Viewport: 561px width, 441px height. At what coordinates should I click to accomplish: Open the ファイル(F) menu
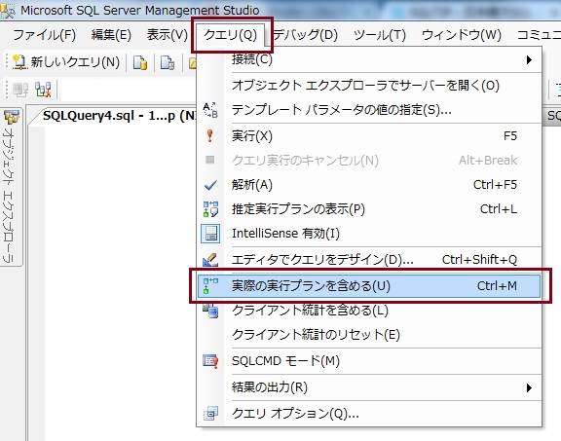45,35
